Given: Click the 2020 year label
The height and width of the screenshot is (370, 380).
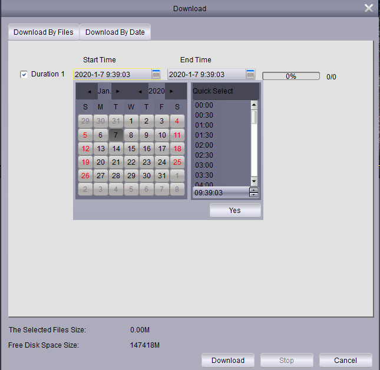Looking at the screenshot, I should tap(157, 91).
